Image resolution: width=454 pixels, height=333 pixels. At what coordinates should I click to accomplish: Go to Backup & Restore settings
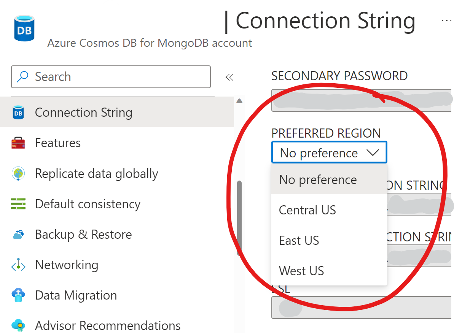point(83,235)
